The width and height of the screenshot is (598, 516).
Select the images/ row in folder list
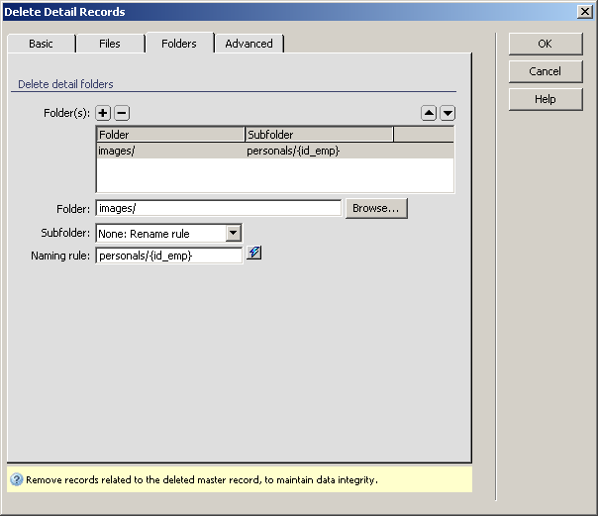(x=168, y=151)
